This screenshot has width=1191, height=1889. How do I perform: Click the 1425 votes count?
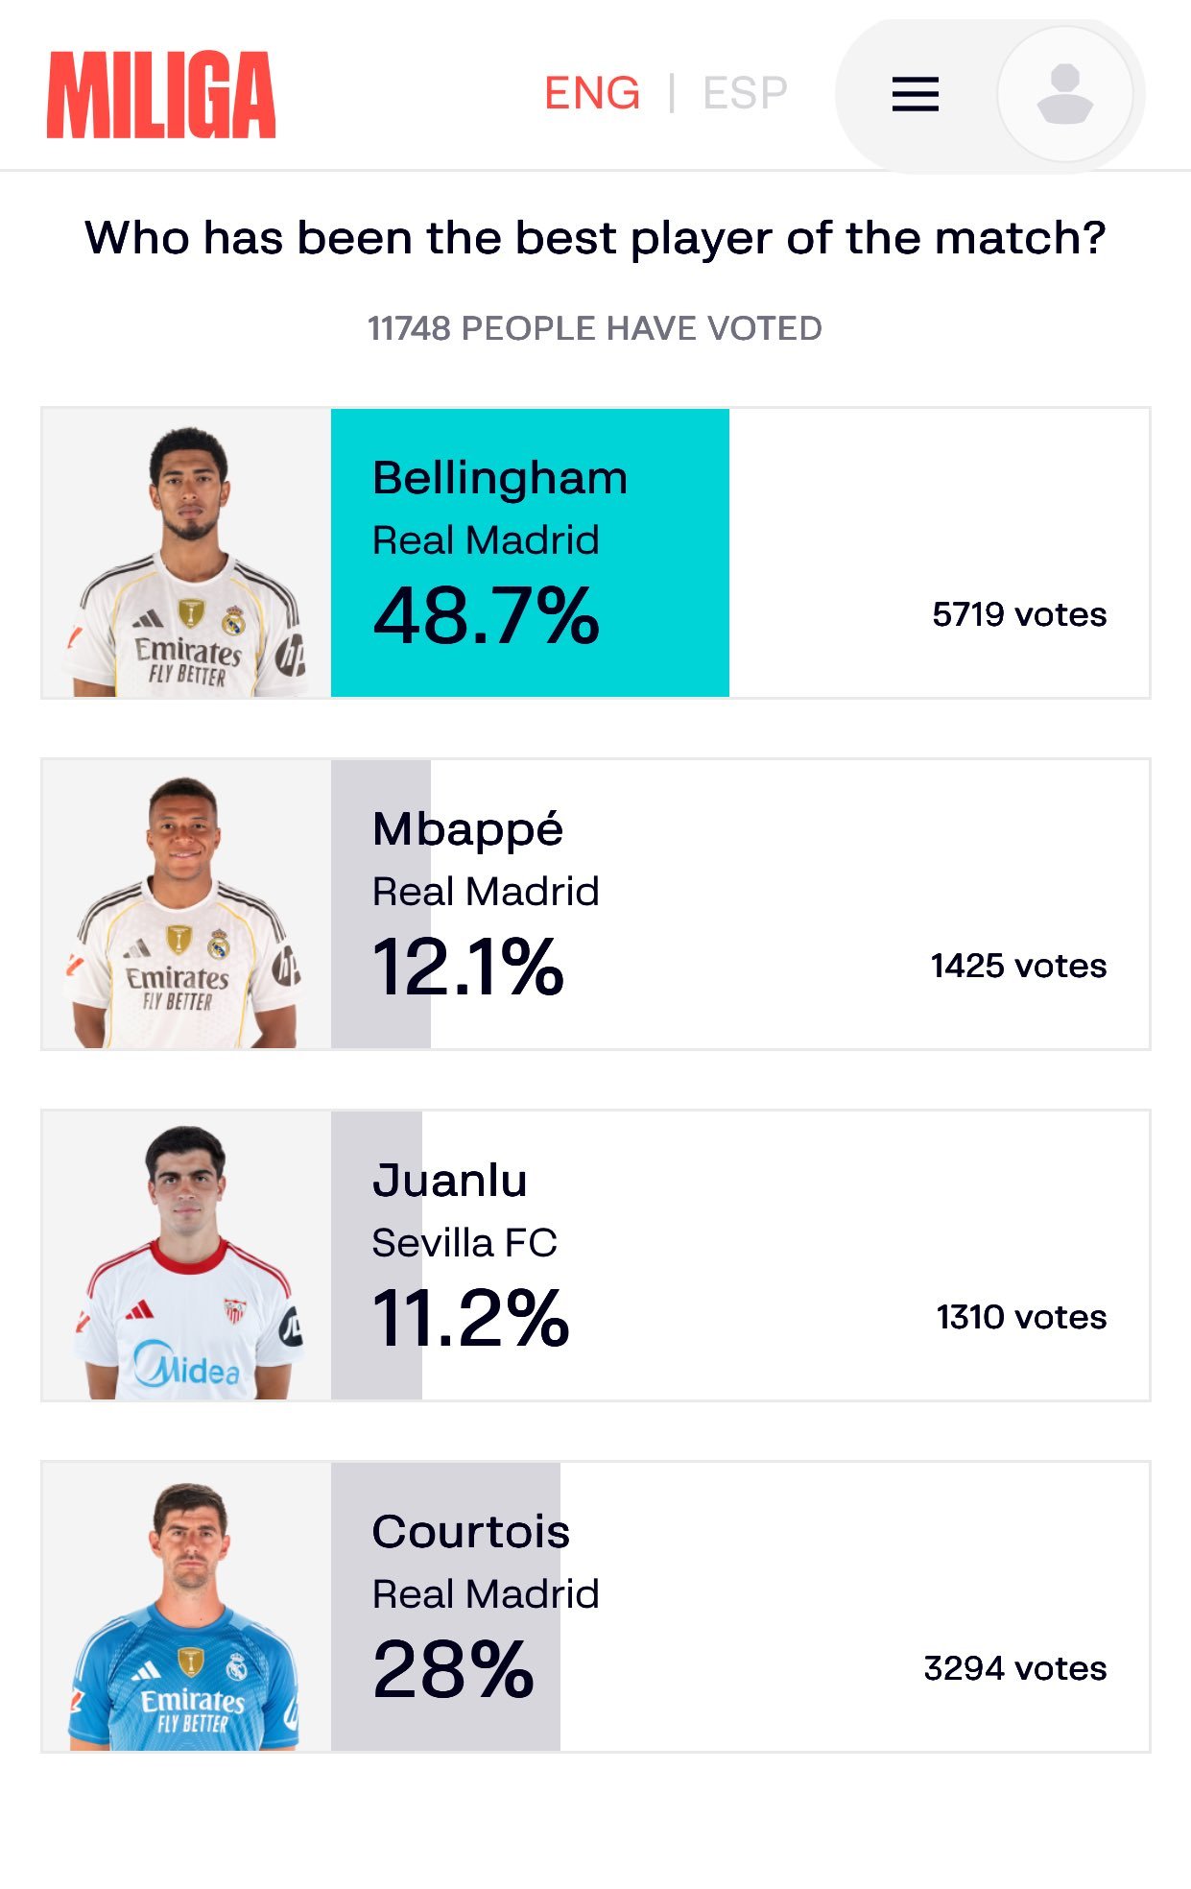click(x=1018, y=966)
